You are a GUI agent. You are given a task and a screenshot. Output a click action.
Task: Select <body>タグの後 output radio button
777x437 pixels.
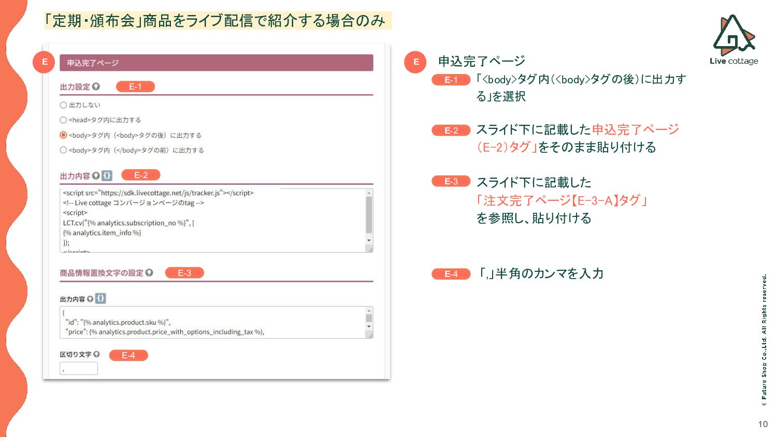tap(63, 135)
